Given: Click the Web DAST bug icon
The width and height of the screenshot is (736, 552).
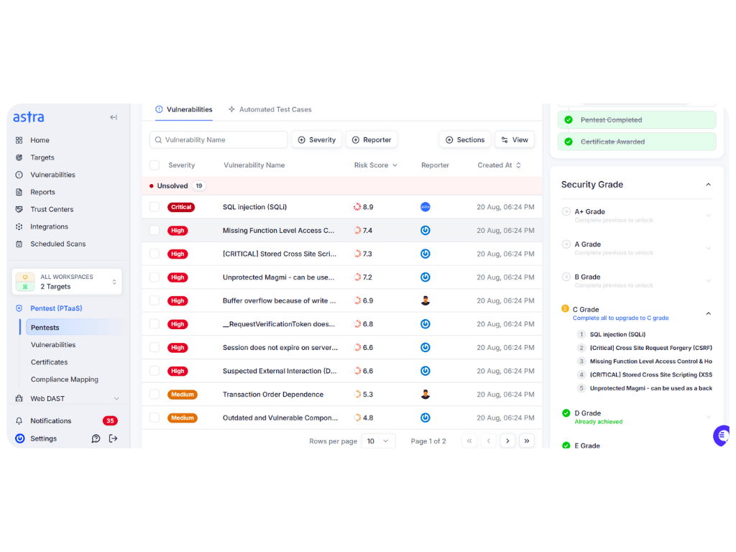Looking at the screenshot, I should point(19,398).
